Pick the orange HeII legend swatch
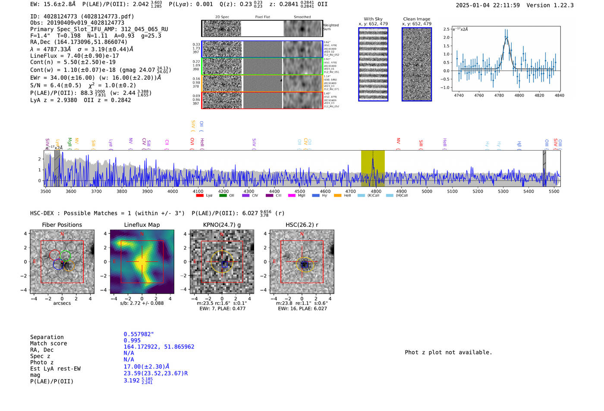Viewport: 604px width, 411px height. pyautogui.click(x=337, y=195)
